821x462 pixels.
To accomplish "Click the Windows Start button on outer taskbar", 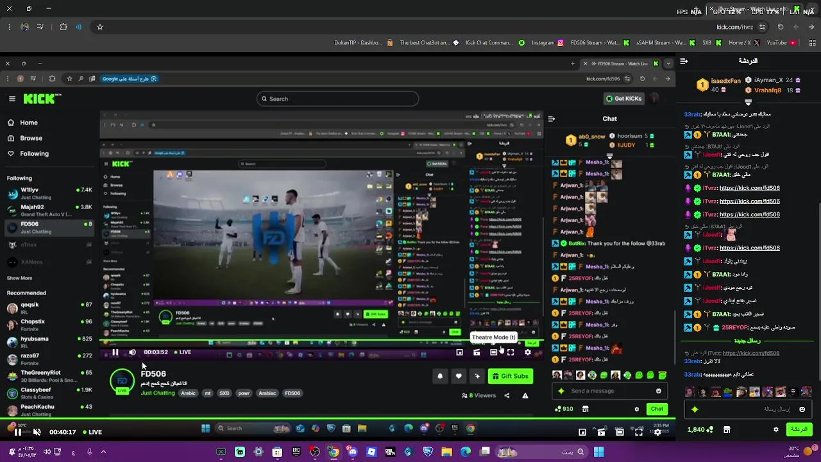I will pos(598,452).
